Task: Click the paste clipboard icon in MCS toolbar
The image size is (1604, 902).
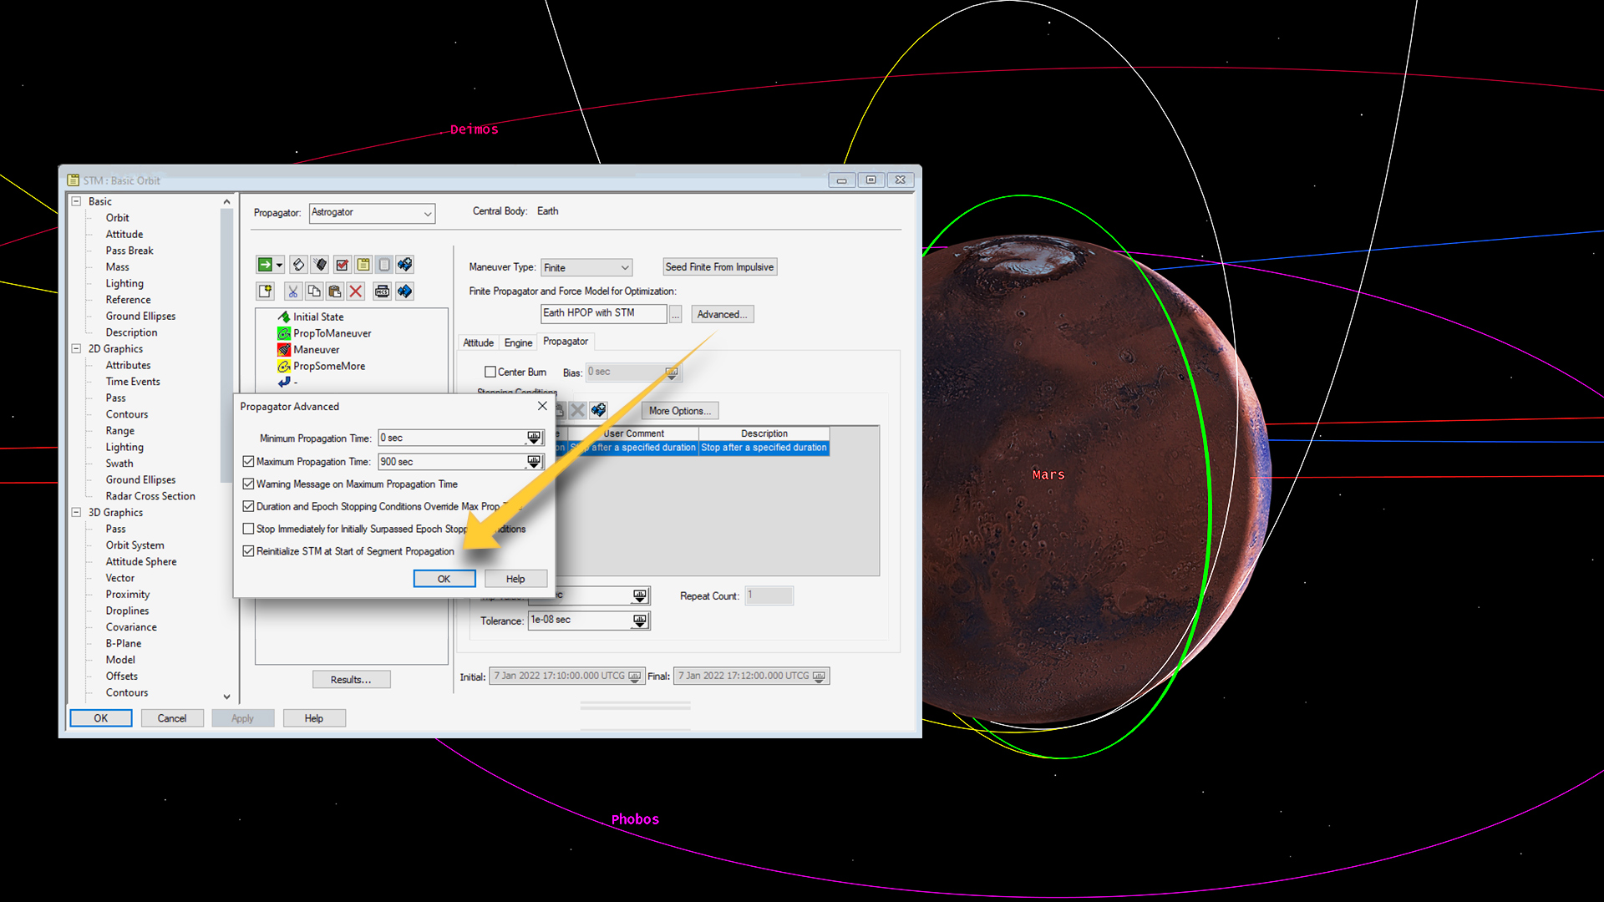Action: pos(335,291)
